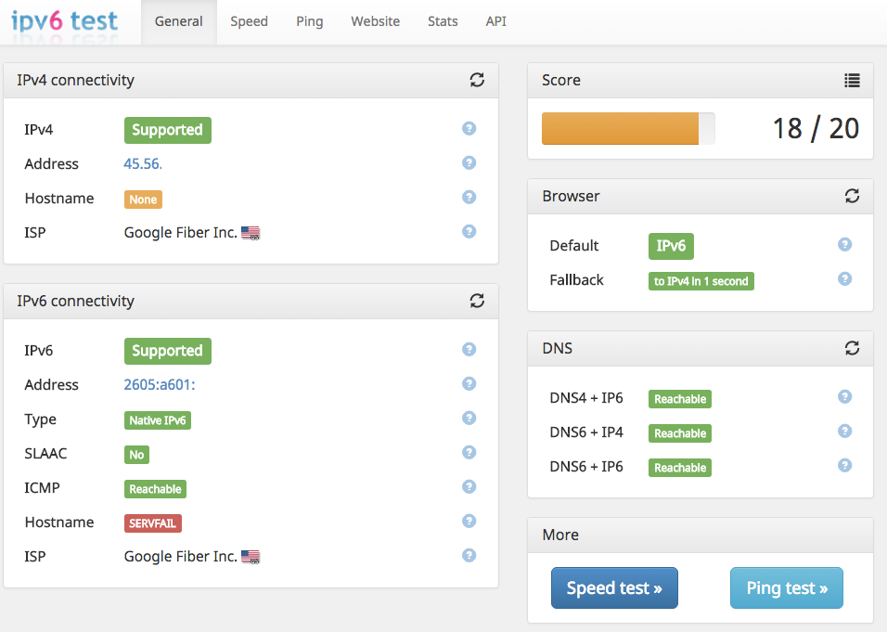This screenshot has width=887, height=632.
Task: Click help icon for IPv4 Hostname
Action: click(469, 198)
